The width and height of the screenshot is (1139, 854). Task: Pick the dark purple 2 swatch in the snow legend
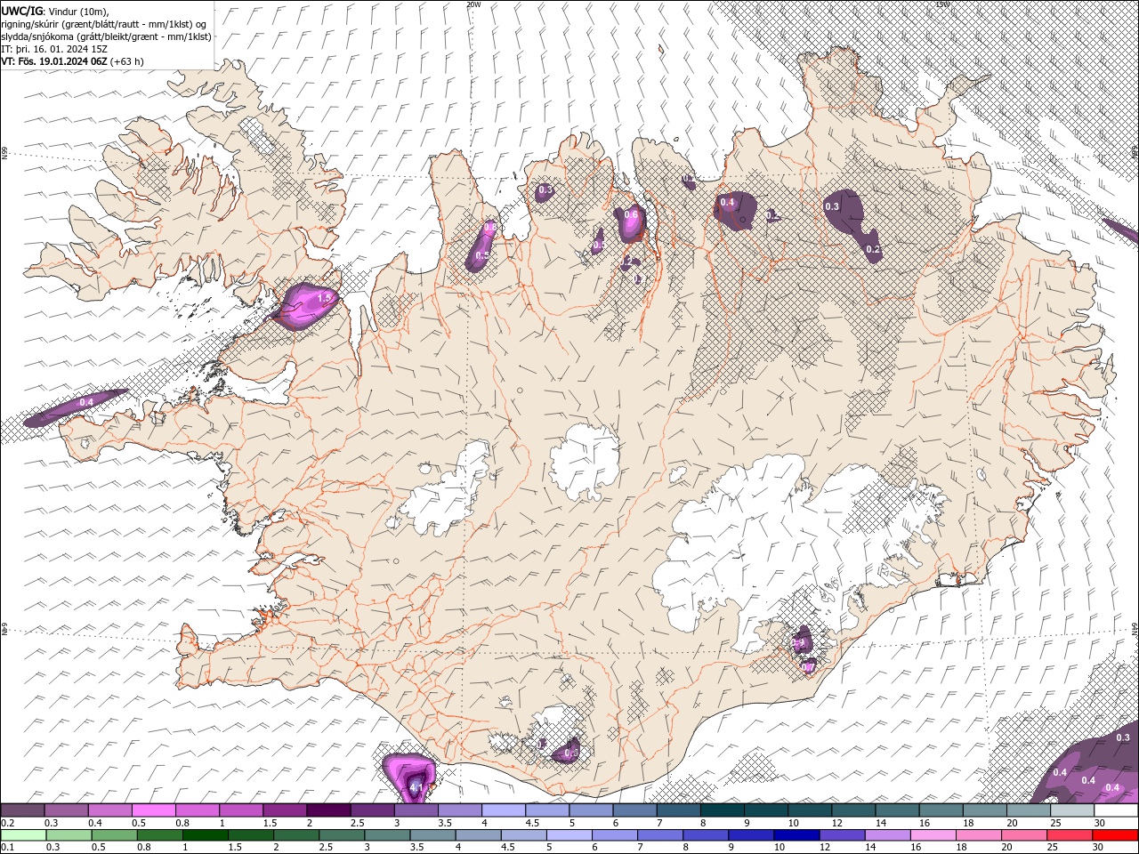click(x=328, y=810)
